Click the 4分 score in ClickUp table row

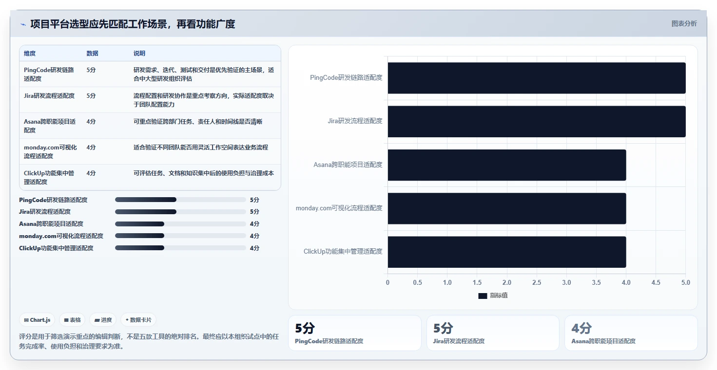click(91, 173)
